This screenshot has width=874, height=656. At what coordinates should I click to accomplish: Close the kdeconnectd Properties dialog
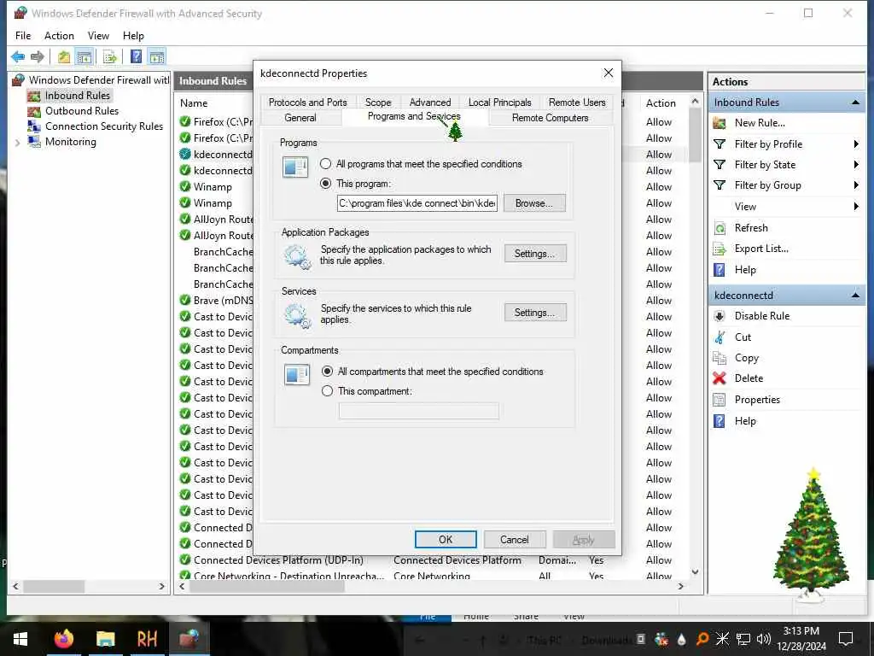click(608, 73)
